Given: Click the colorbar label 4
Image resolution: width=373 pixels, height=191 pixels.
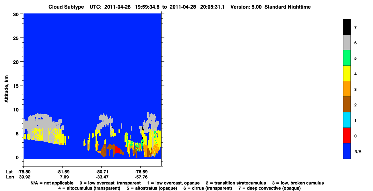Looking at the screenshot, I should point(355,74).
